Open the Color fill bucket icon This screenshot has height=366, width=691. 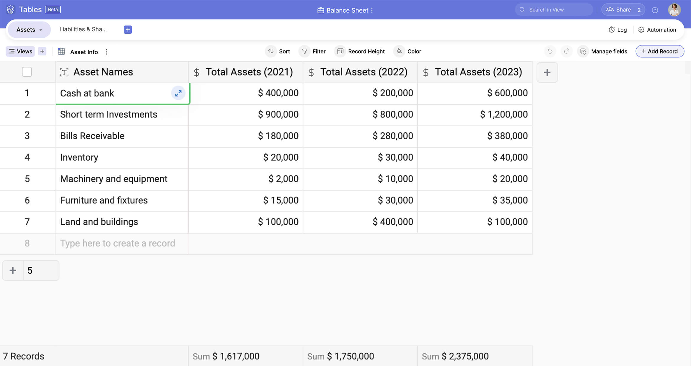pos(399,51)
